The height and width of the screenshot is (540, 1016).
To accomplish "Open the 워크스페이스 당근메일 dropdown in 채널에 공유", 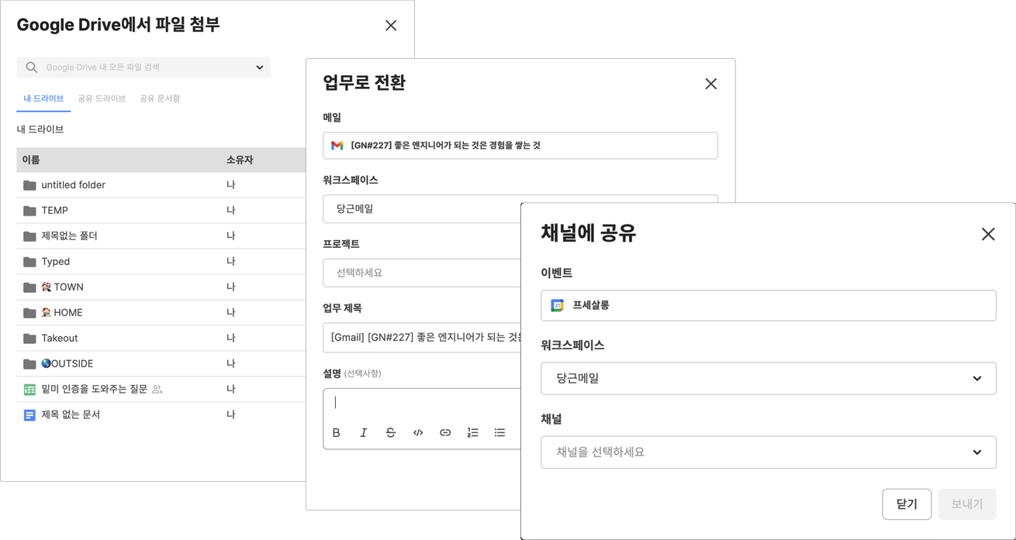I will tap(768, 378).
